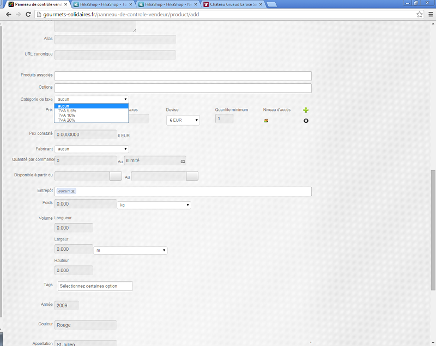Viewport: 436px width, 346px height.
Task: Click the browser forward arrow
Action: pyautogui.click(x=19, y=15)
